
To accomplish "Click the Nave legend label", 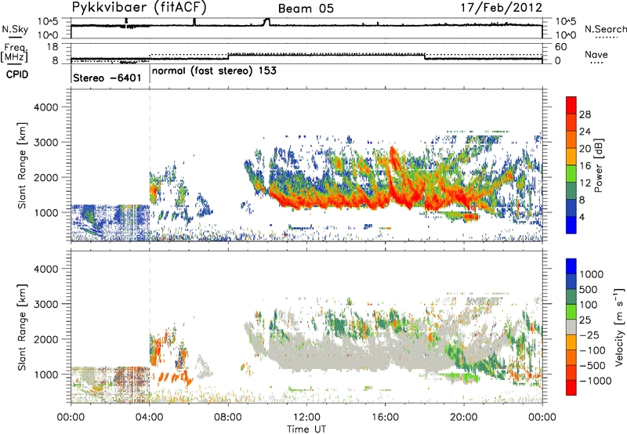I will [596, 55].
